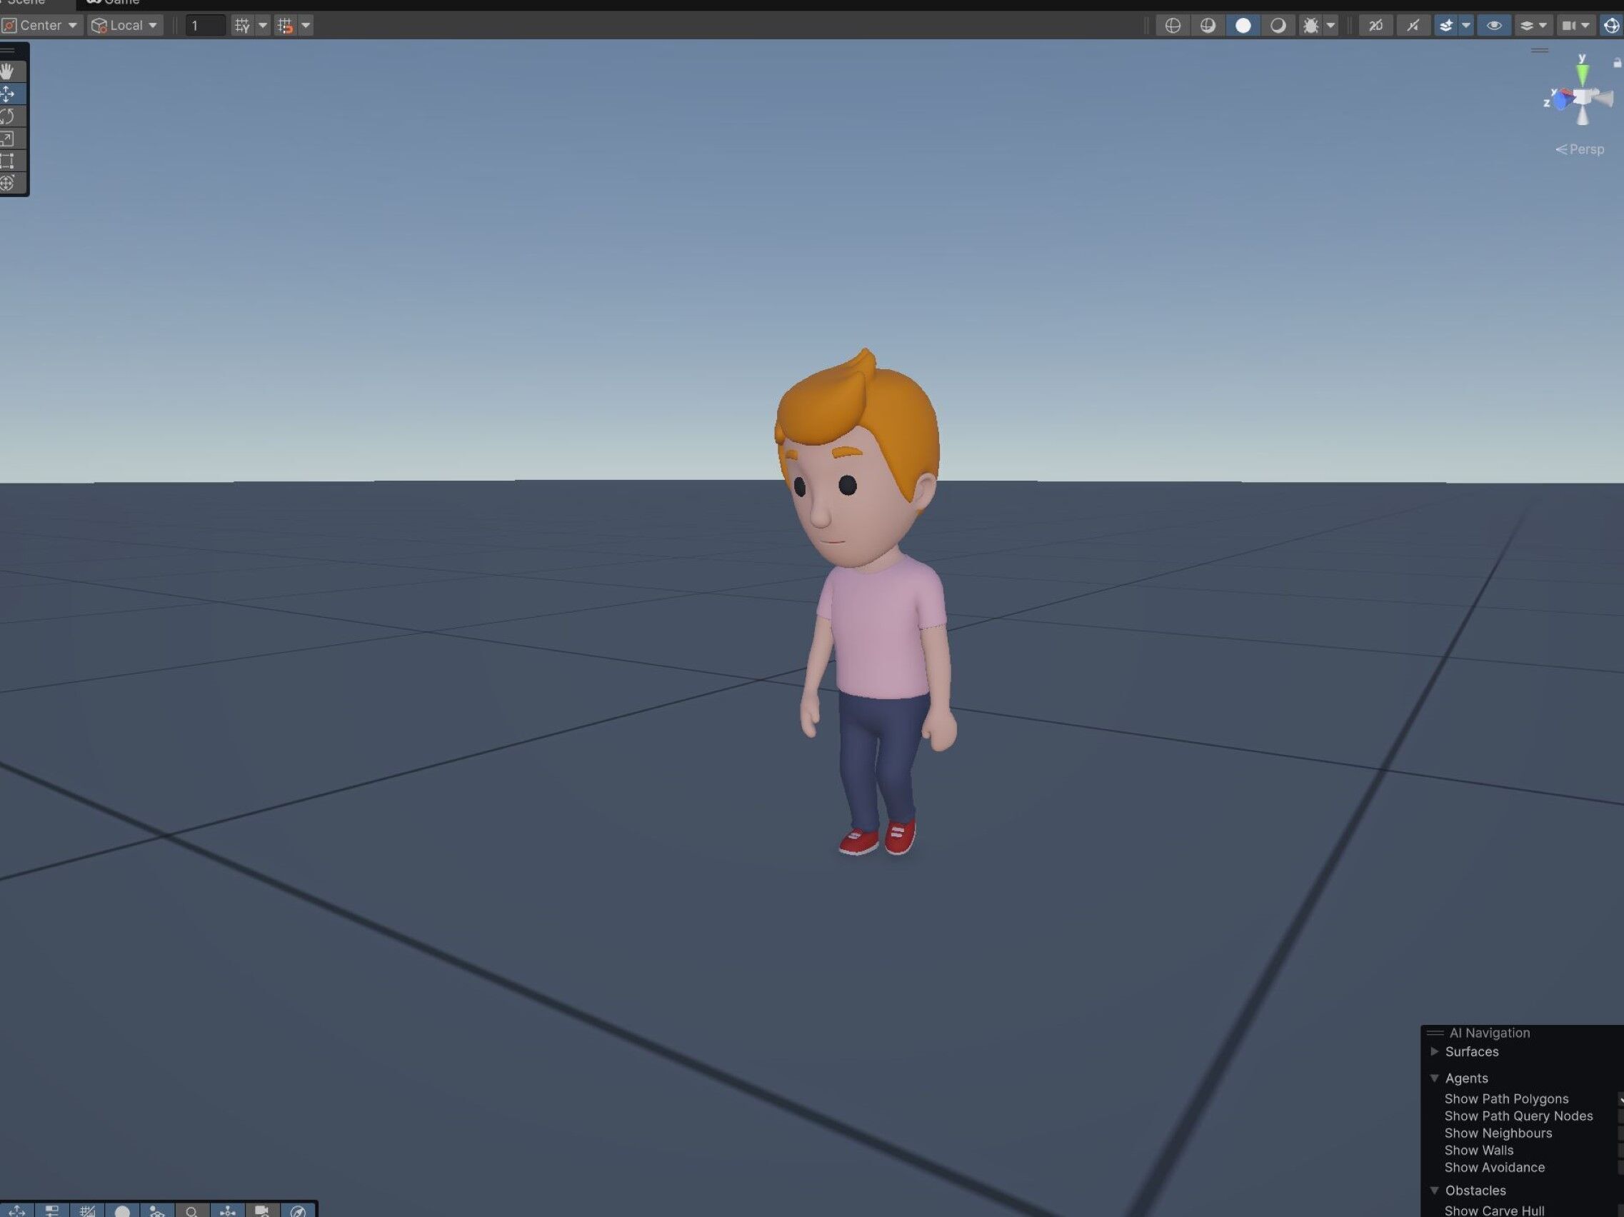Screen dimensions: 1624x1217
Task: Click the center cube of orientation gizmo
Action: coord(1583,97)
